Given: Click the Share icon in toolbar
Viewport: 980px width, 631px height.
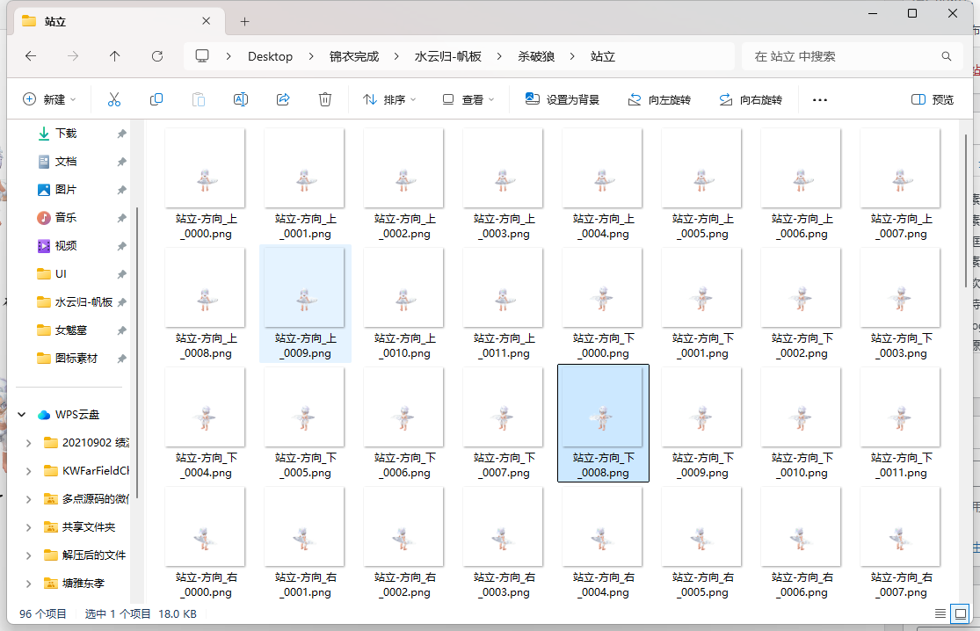Looking at the screenshot, I should point(283,99).
